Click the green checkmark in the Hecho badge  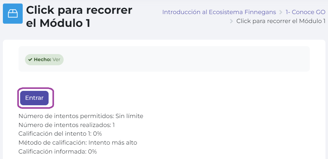point(30,60)
